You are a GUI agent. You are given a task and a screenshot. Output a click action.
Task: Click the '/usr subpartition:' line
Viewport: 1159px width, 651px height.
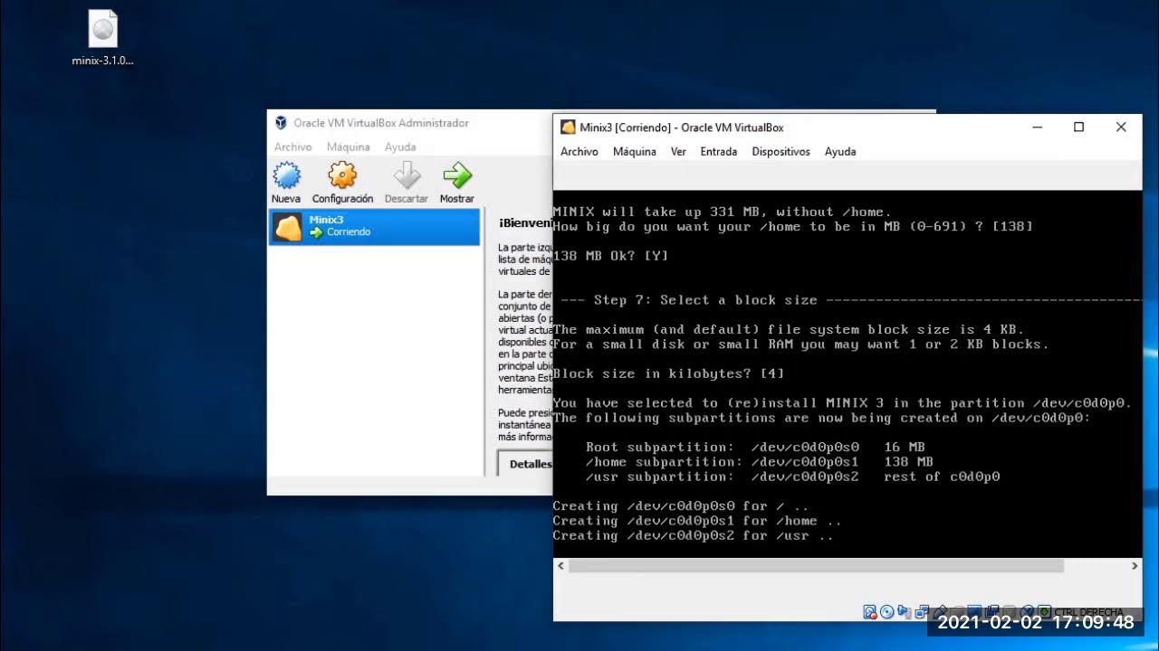click(792, 476)
